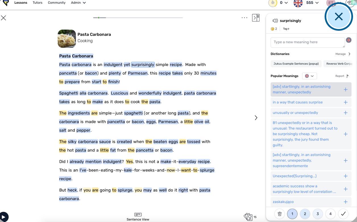The width and height of the screenshot is (357, 222).
Task: Set word status to level 4
Action: click(330, 214)
